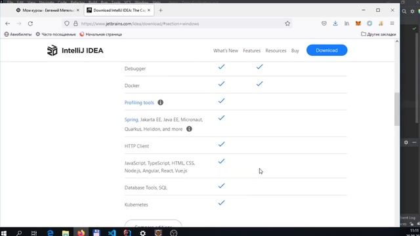The image size is (420, 236).
Task: Open the library bookmarks icon
Action: pos(346,24)
